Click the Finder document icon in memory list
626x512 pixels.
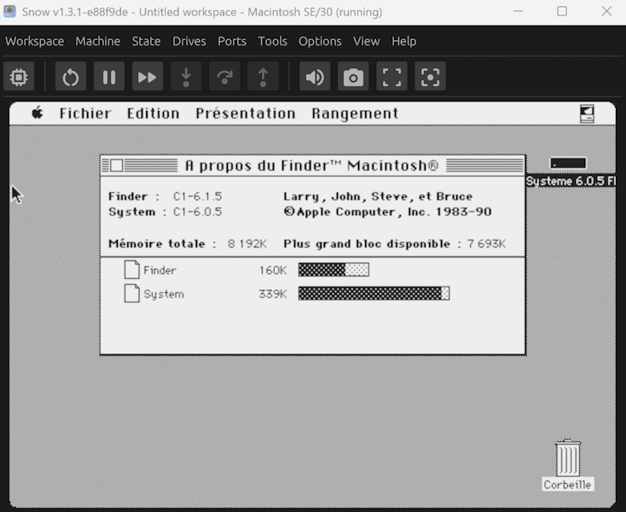131,270
